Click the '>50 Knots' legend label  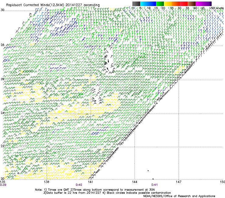point(216,8)
